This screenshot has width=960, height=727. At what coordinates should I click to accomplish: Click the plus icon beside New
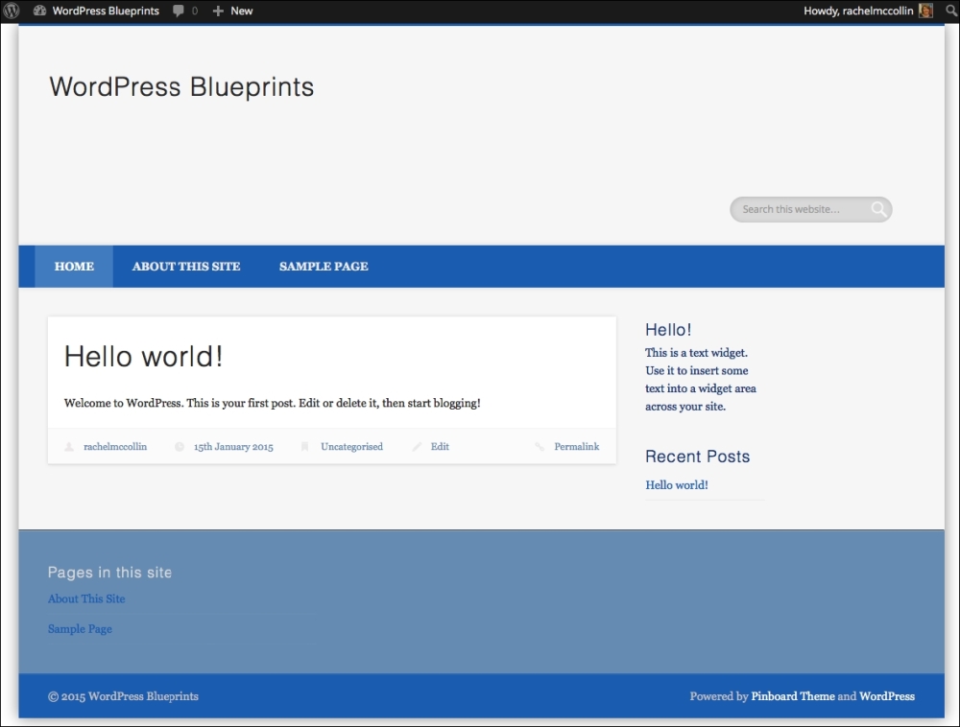(217, 11)
